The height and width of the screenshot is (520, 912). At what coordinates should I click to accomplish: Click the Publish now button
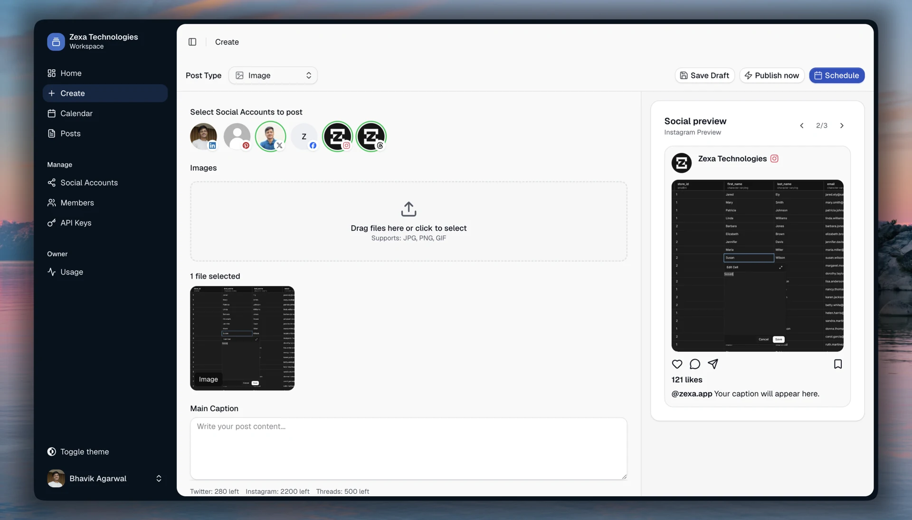pos(772,76)
